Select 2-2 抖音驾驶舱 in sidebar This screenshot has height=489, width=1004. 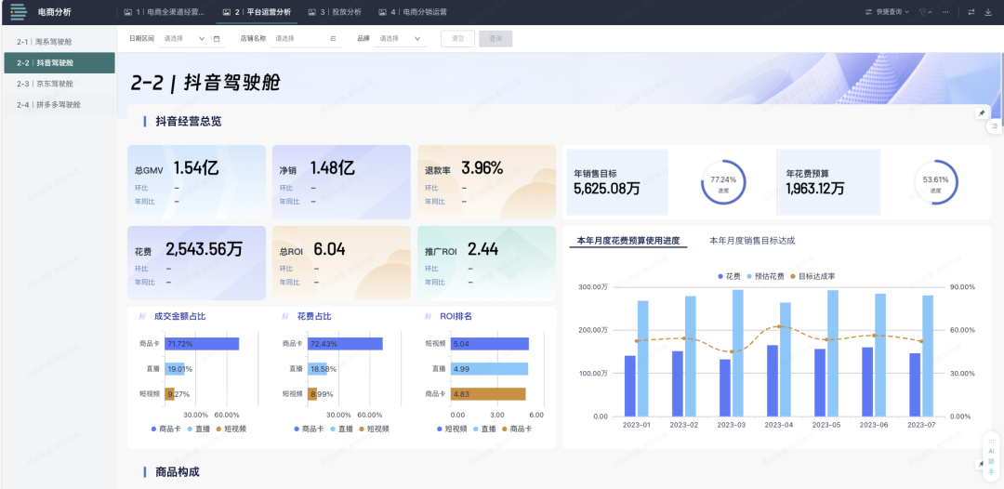59,62
